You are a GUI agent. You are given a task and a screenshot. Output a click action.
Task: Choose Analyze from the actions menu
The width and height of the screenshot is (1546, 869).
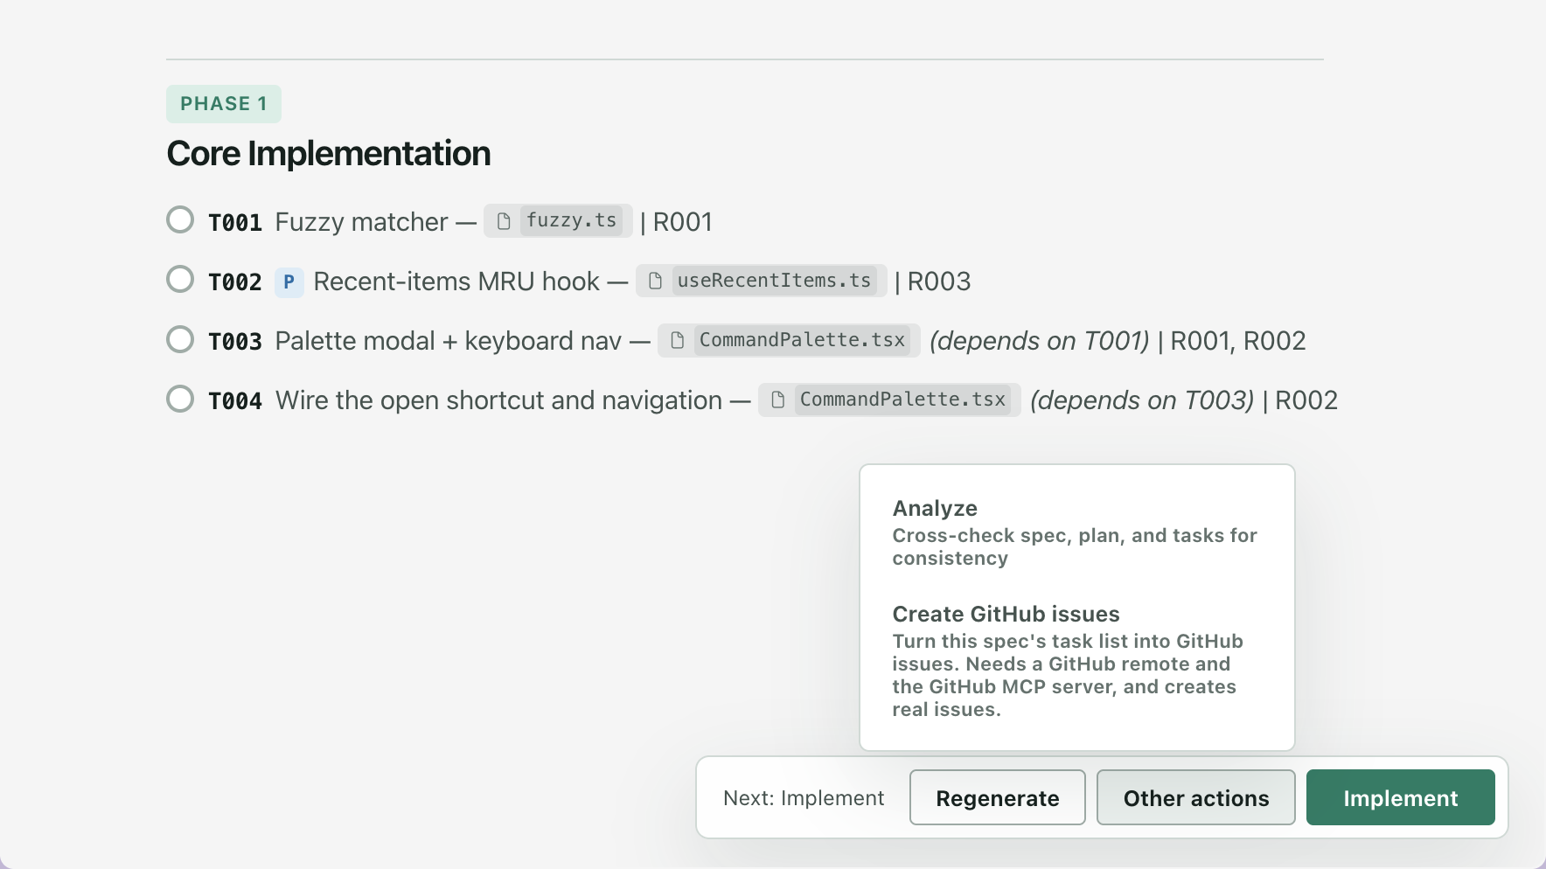(x=1076, y=532)
